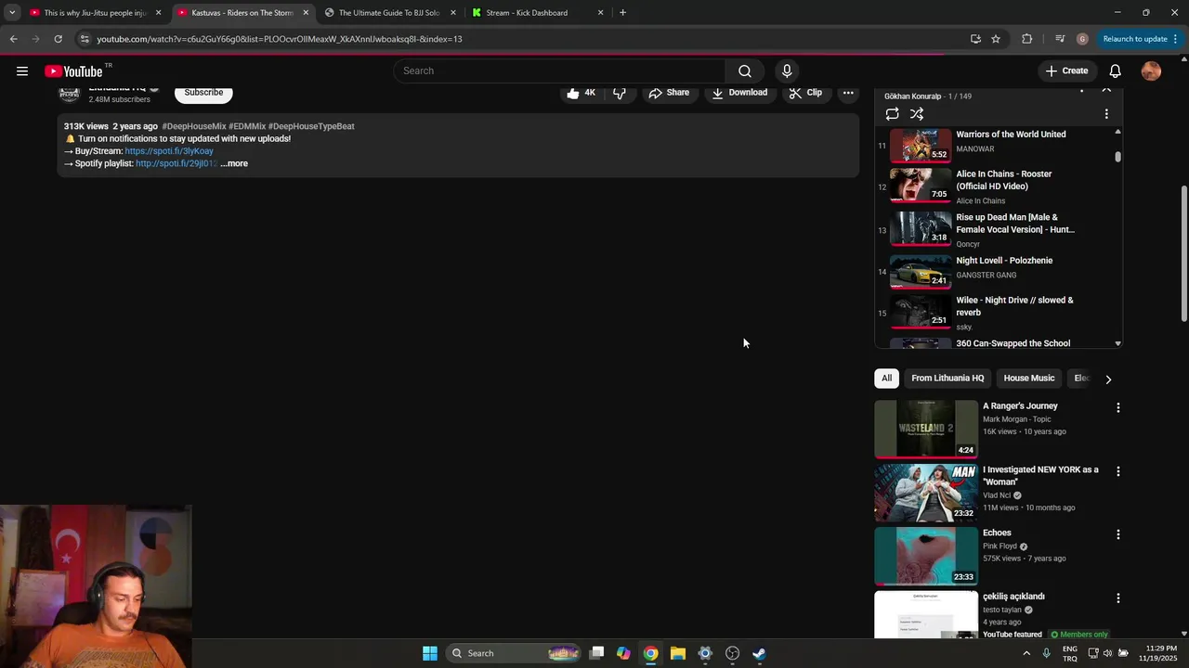Select House Music filter chip
1189x668 pixels.
pyautogui.click(x=1028, y=379)
